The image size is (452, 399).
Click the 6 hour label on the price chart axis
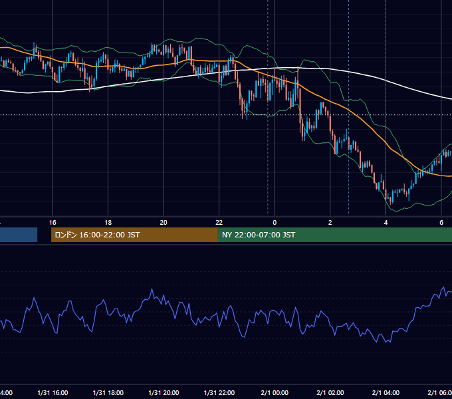pyautogui.click(x=441, y=223)
